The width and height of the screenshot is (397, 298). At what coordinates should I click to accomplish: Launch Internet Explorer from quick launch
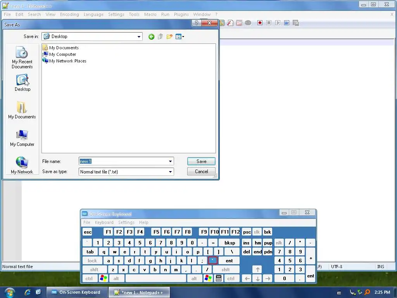pos(28,293)
